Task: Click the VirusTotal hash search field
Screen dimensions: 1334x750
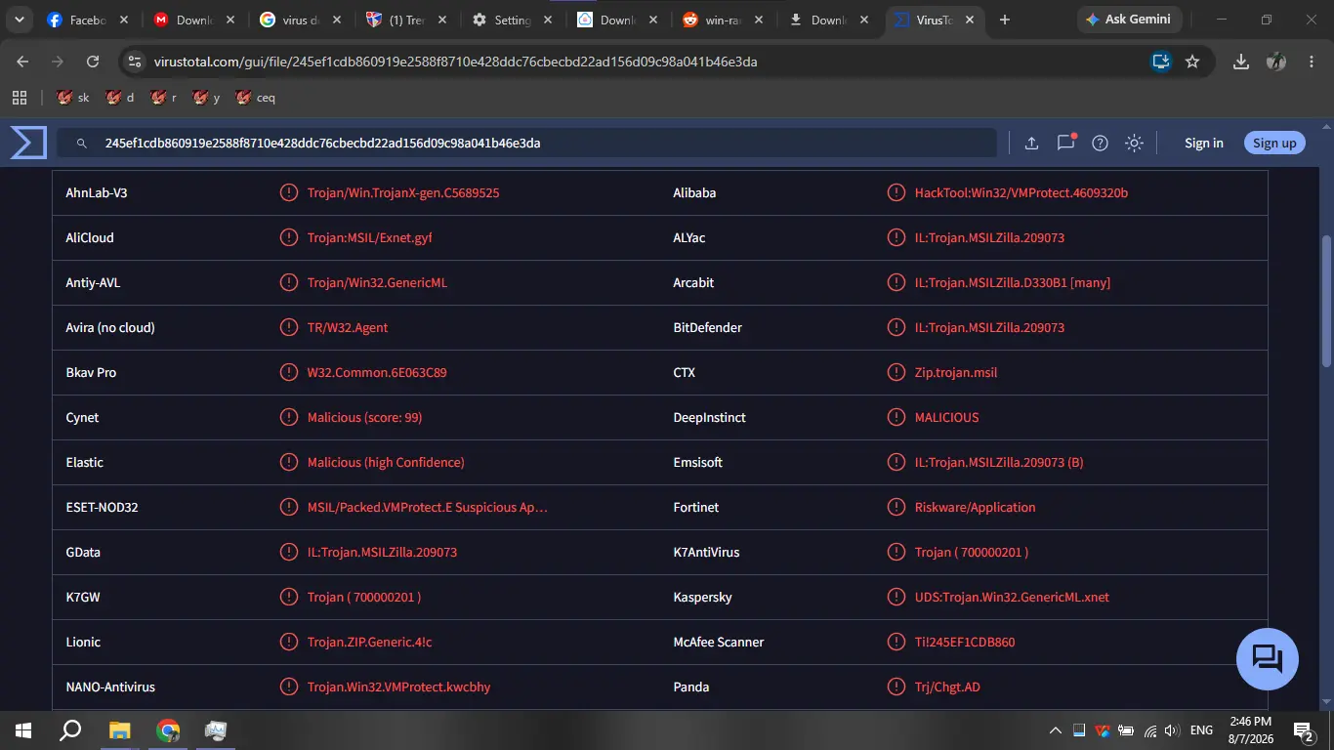Action: click(x=527, y=143)
